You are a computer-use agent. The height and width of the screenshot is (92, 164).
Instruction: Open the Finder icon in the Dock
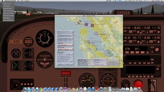click(x=25, y=89)
